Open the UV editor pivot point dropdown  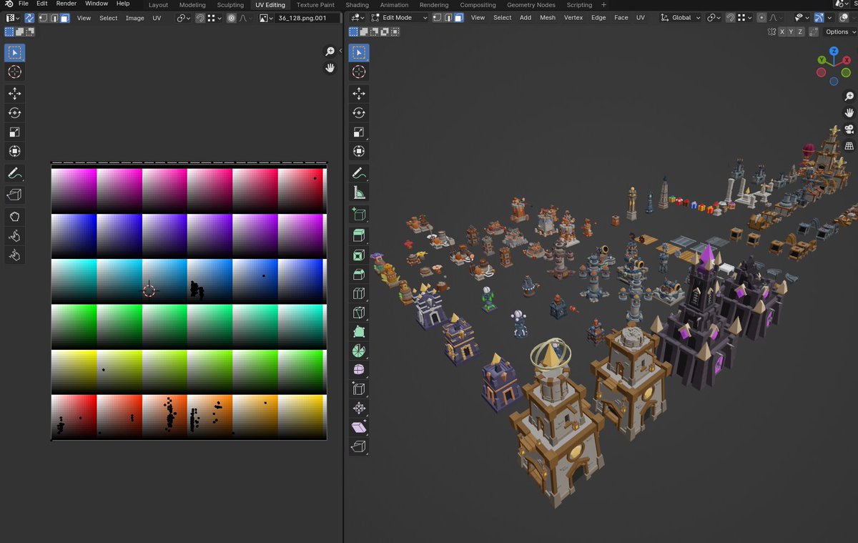pyautogui.click(x=184, y=18)
